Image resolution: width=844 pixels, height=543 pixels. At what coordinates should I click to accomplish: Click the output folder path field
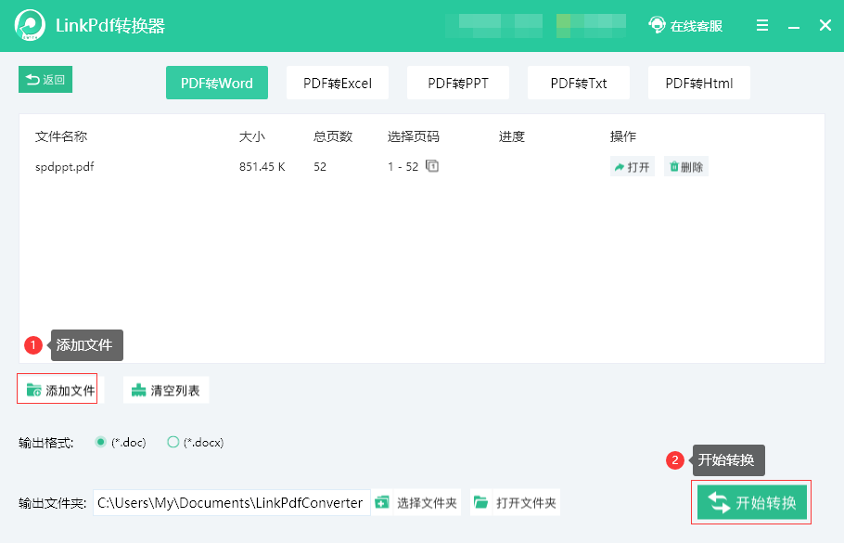[232, 502]
